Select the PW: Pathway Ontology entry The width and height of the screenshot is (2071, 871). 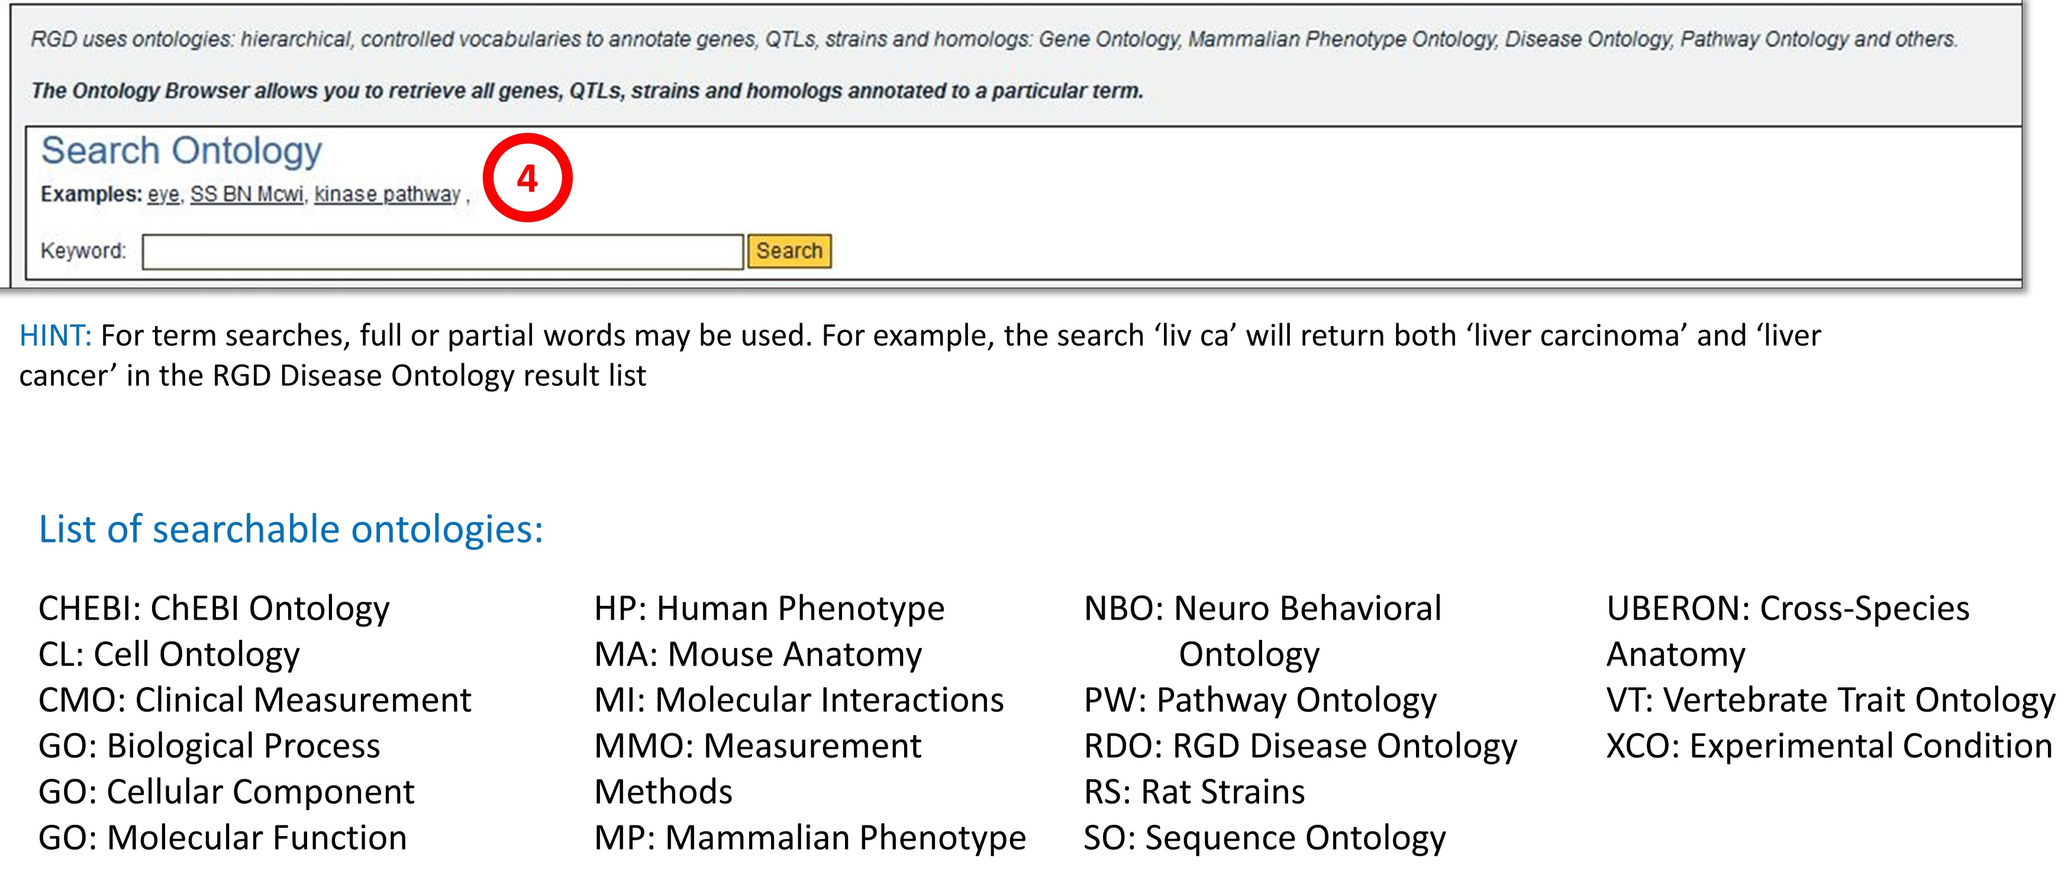pos(1260,701)
